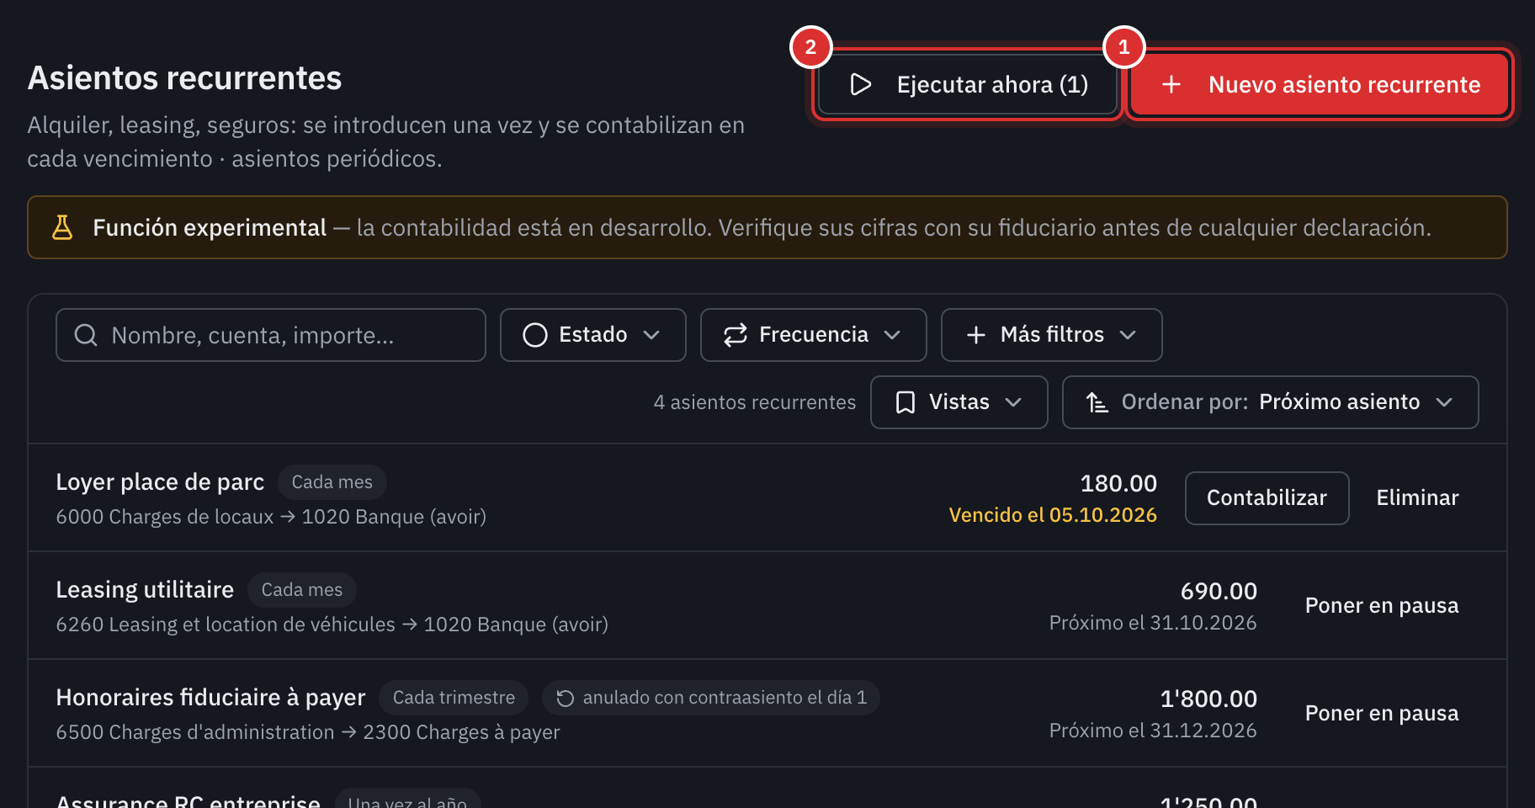Run Ejecutar ahora (1)

pyautogui.click(x=968, y=84)
